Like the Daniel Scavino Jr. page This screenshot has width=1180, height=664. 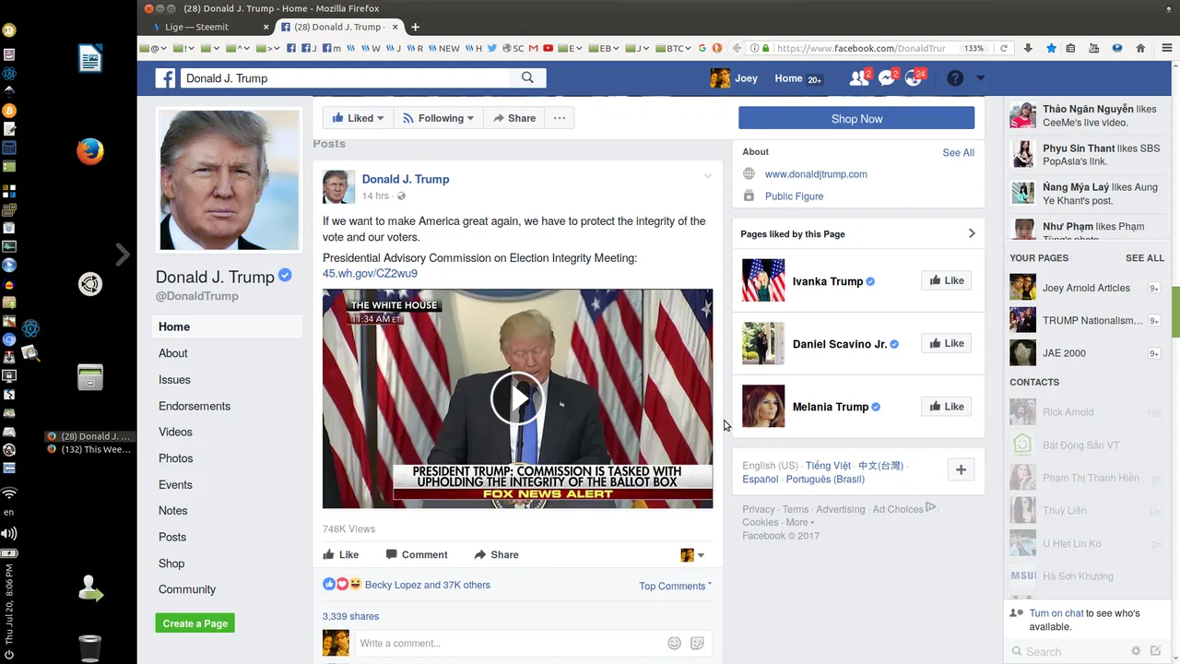[x=946, y=343]
